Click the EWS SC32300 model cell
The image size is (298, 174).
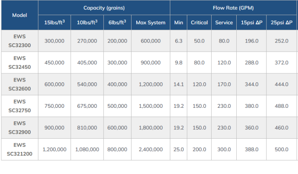20,41
